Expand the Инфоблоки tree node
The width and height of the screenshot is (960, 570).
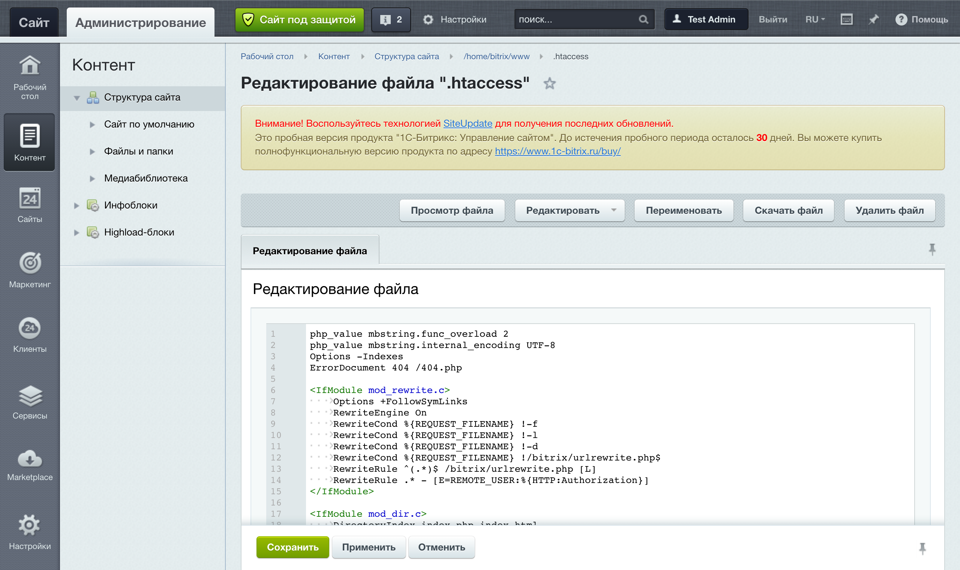tap(77, 205)
